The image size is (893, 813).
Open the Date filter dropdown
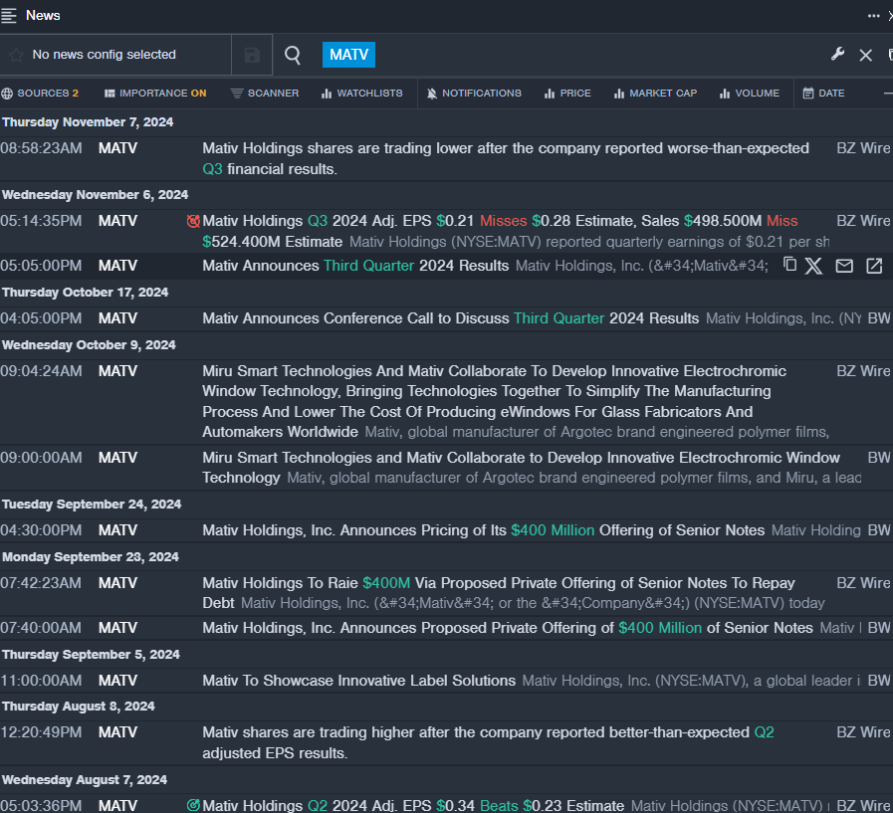[823, 94]
